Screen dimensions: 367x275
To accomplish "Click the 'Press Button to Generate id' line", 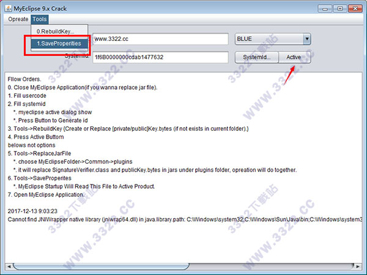I will [x=51, y=120].
